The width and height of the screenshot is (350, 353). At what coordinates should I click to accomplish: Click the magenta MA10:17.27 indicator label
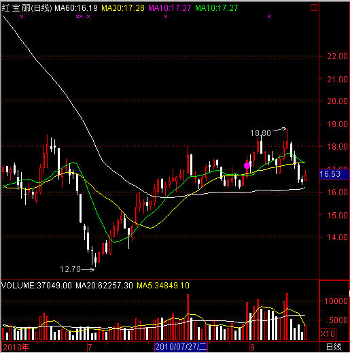(170, 8)
